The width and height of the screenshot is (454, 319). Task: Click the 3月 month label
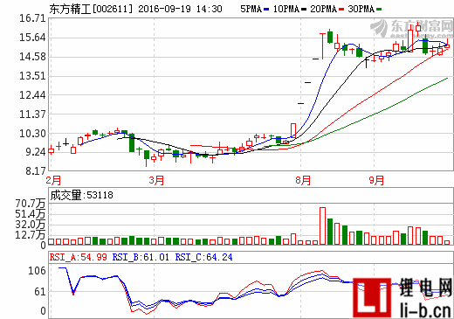pos(156,180)
